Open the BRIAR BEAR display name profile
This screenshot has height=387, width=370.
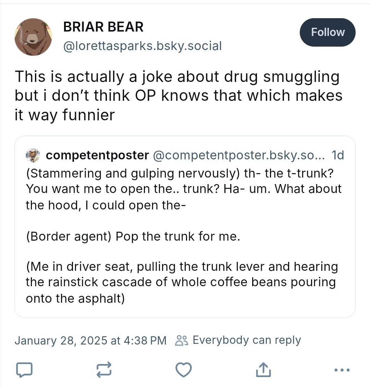point(103,27)
